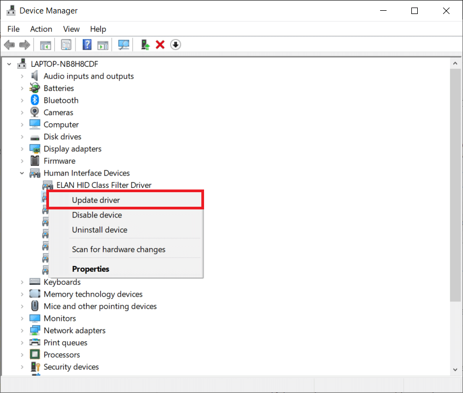This screenshot has width=463, height=393.
Task: Click the Update device driver toolbar icon
Action: [145, 45]
